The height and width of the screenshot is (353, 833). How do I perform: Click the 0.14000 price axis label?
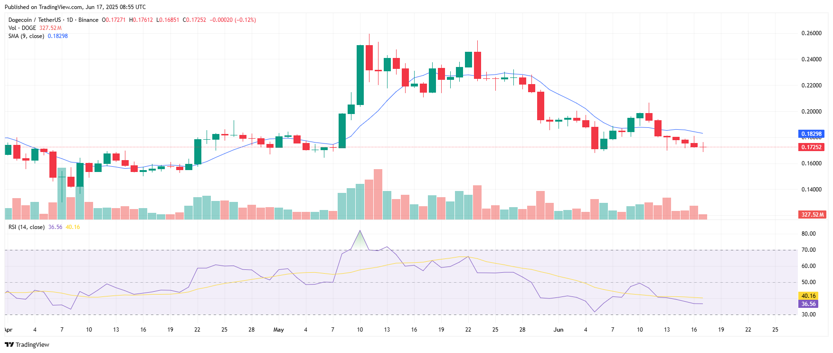(x=811, y=190)
